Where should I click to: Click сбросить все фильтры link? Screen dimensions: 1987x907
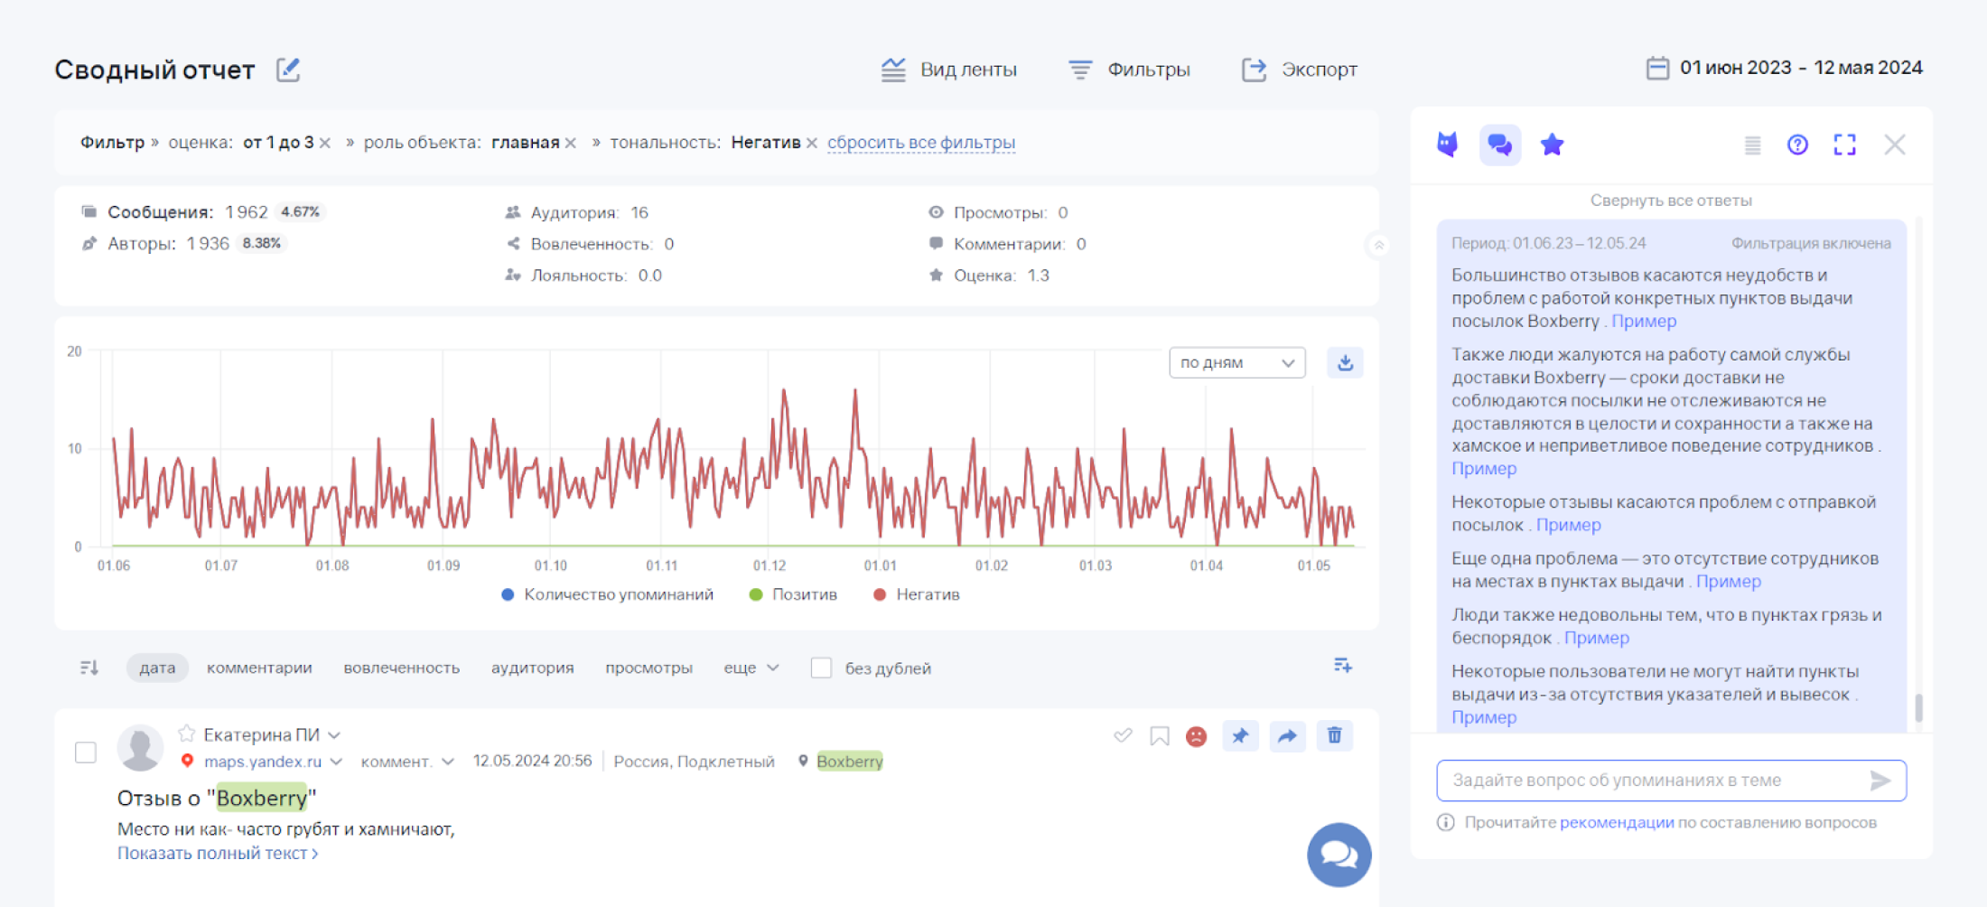pos(921,143)
